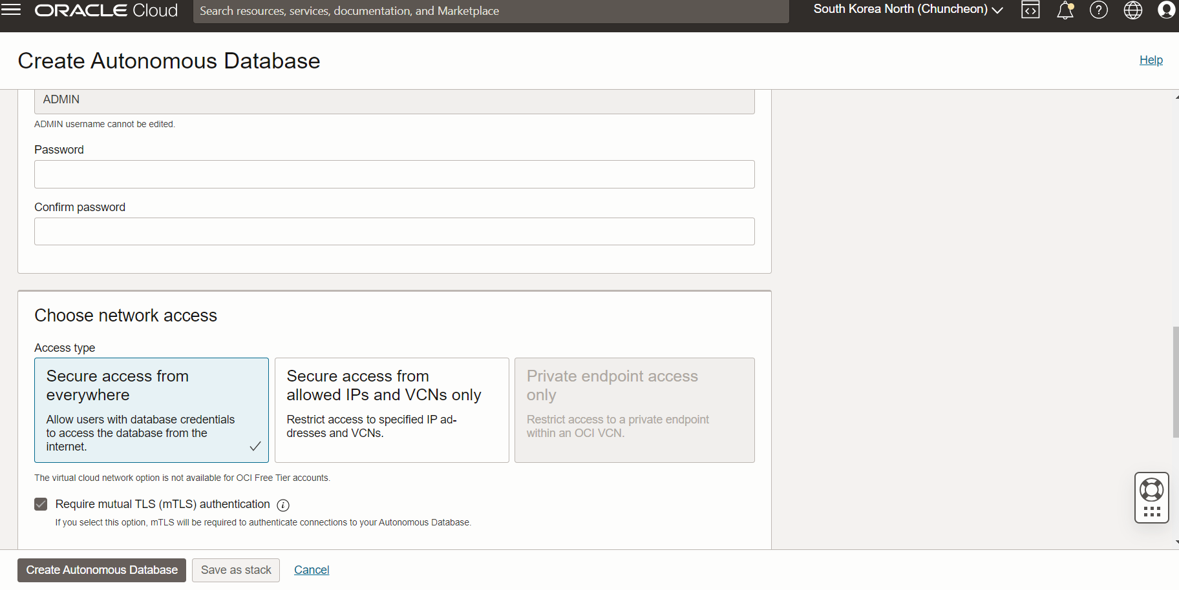Click the Cancel link

312,570
